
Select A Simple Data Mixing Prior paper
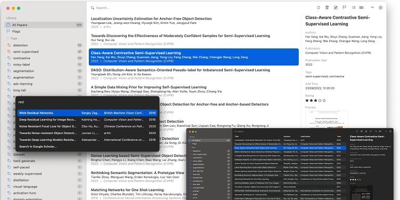[x=194, y=91]
